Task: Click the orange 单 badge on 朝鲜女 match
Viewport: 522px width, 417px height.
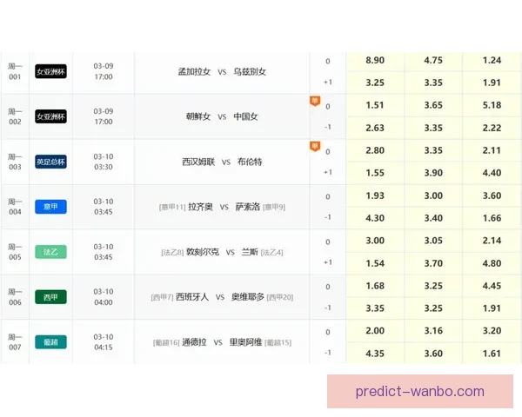Action: tap(315, 101)
